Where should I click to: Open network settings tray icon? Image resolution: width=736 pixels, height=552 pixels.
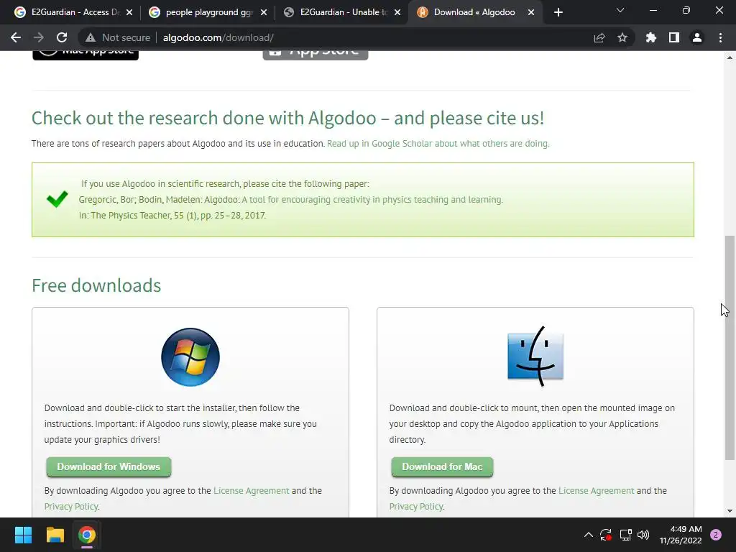pyautogui.click(x=625, y=535)
